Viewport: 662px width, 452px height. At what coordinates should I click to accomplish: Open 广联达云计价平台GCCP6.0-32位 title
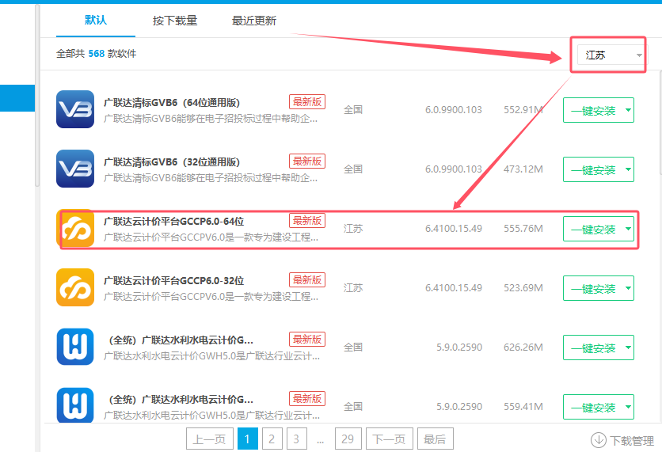pyautogui.click(x=174, y=281)
